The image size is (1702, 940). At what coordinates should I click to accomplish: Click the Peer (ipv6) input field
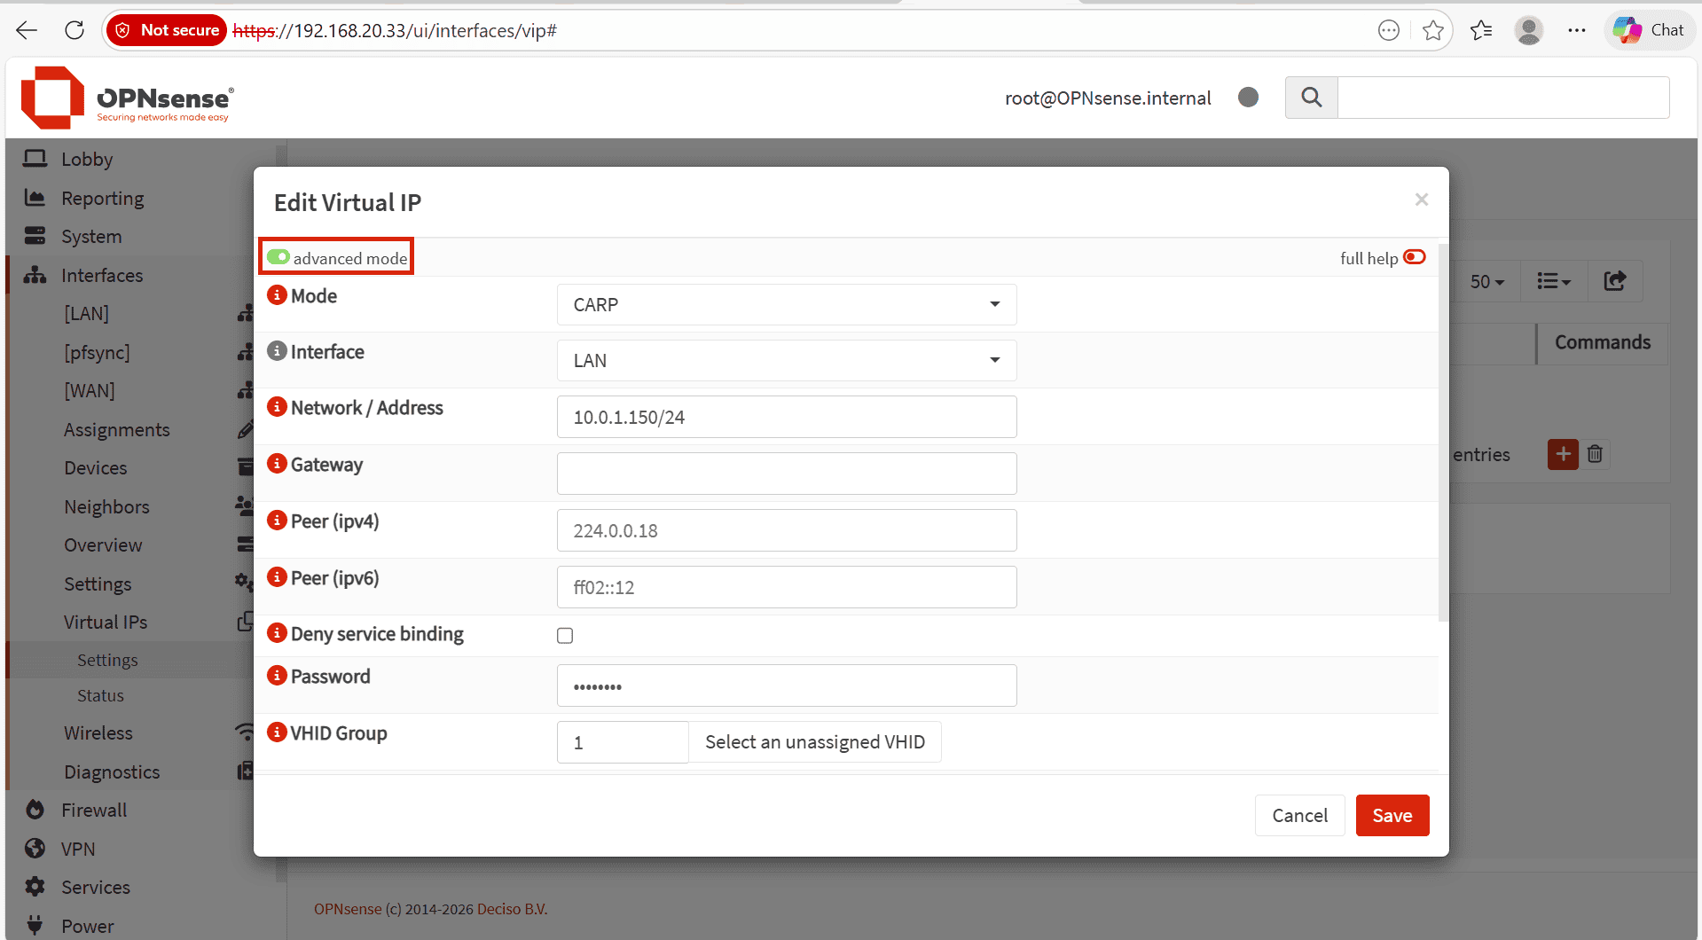click(787, 587)
